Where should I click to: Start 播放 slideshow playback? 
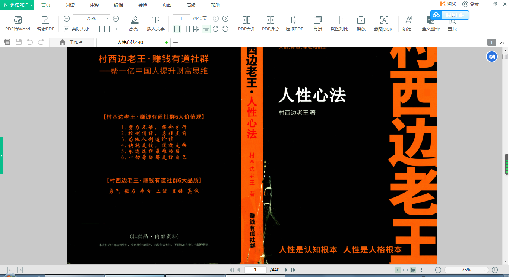[361, 24]
